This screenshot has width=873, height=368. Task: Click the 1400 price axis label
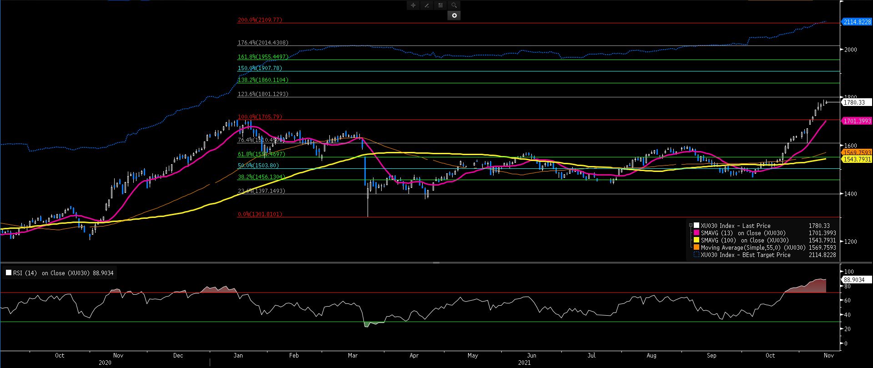tap(851, 194)
